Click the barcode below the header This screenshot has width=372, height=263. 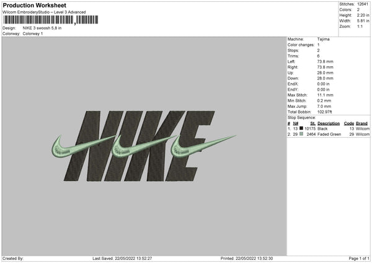(x=51, y=20)
